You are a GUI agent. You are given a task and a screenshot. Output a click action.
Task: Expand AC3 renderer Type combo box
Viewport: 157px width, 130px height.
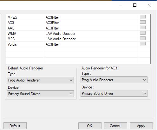click(114, 80)
